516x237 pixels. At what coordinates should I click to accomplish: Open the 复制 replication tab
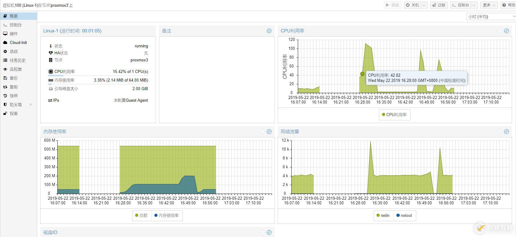coord(18,87)
